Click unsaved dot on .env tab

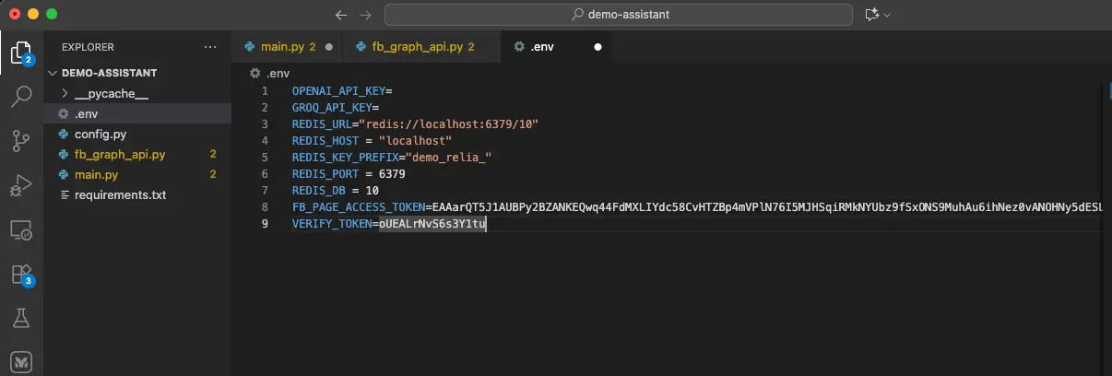click(x=597, y=46)
